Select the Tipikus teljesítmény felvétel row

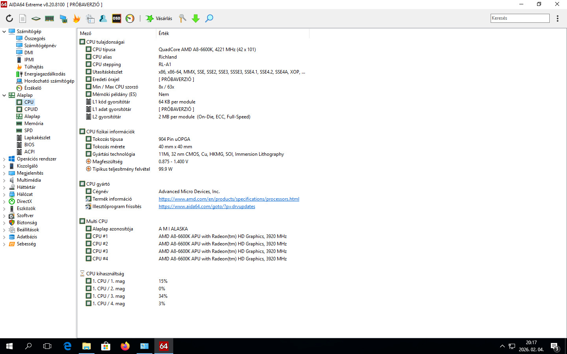tap(193, 169)
